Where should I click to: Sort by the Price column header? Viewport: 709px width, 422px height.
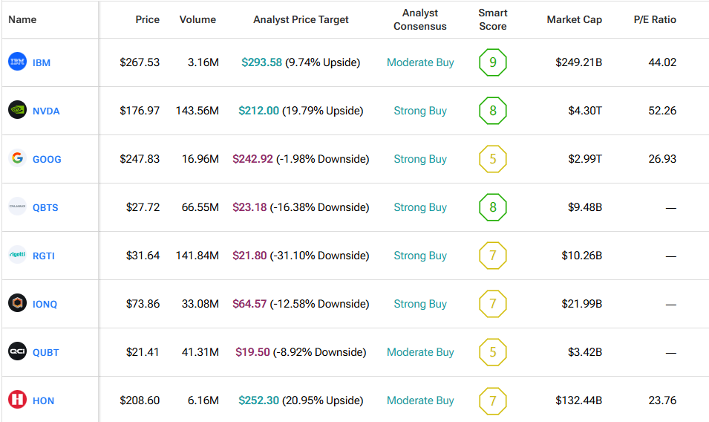pos(148,19)
